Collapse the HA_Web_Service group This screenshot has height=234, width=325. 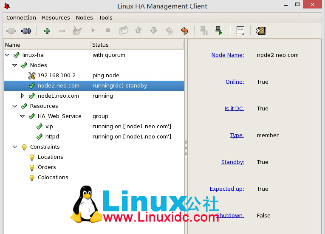pyautogui.click(x=23, y=116)
